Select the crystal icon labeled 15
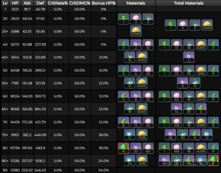The height and width of the screenshot is (173, 221). 130,57
